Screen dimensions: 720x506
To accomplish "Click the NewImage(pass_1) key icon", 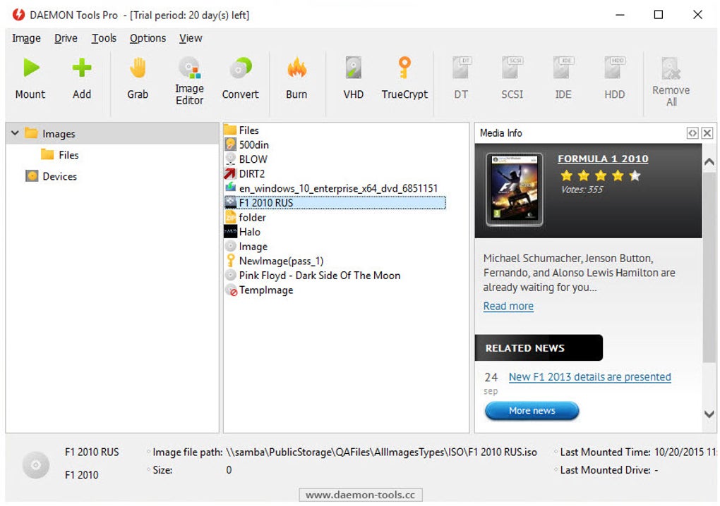I will click(231, 260).
